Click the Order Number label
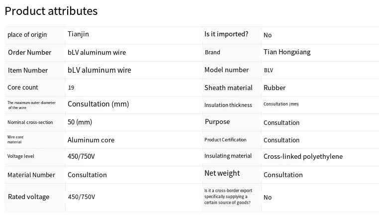 29,52
